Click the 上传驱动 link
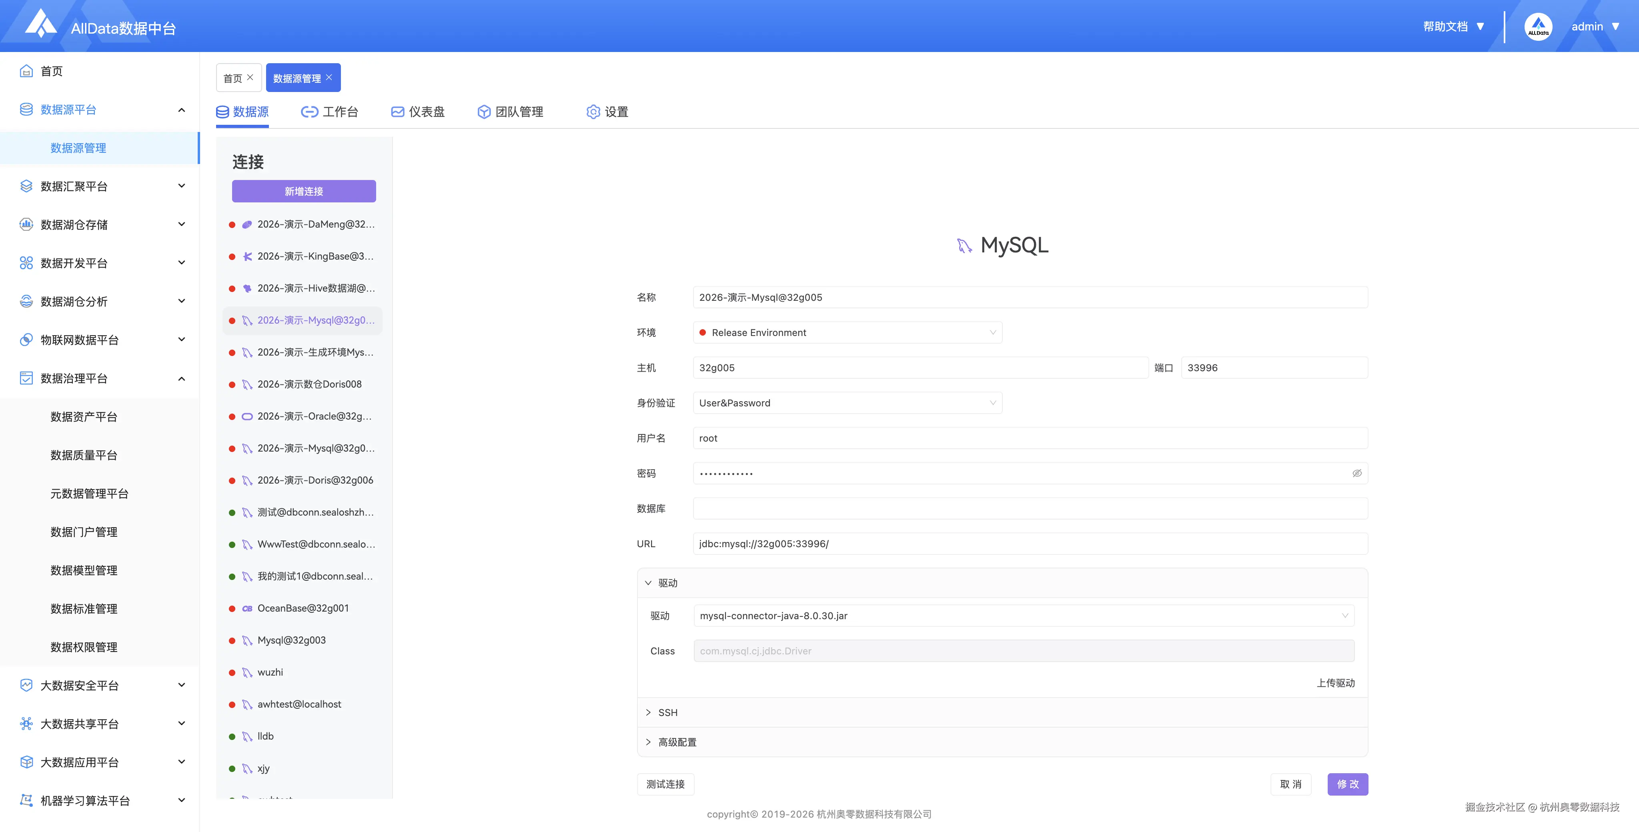Screen dimensions: 1639x832 coord(1336,683)
